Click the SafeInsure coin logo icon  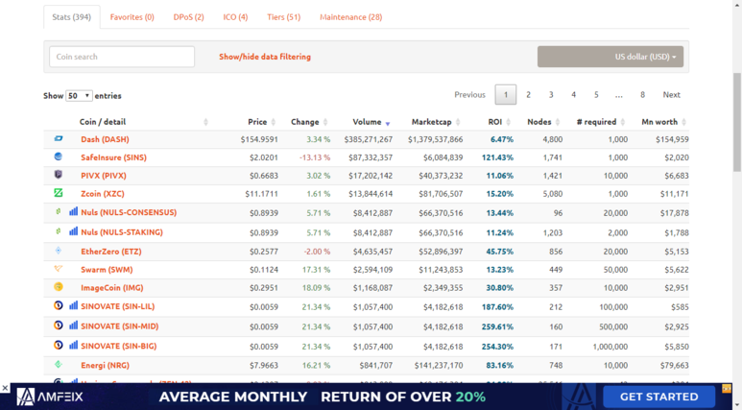pyautogui.click(x=59, y=157)
